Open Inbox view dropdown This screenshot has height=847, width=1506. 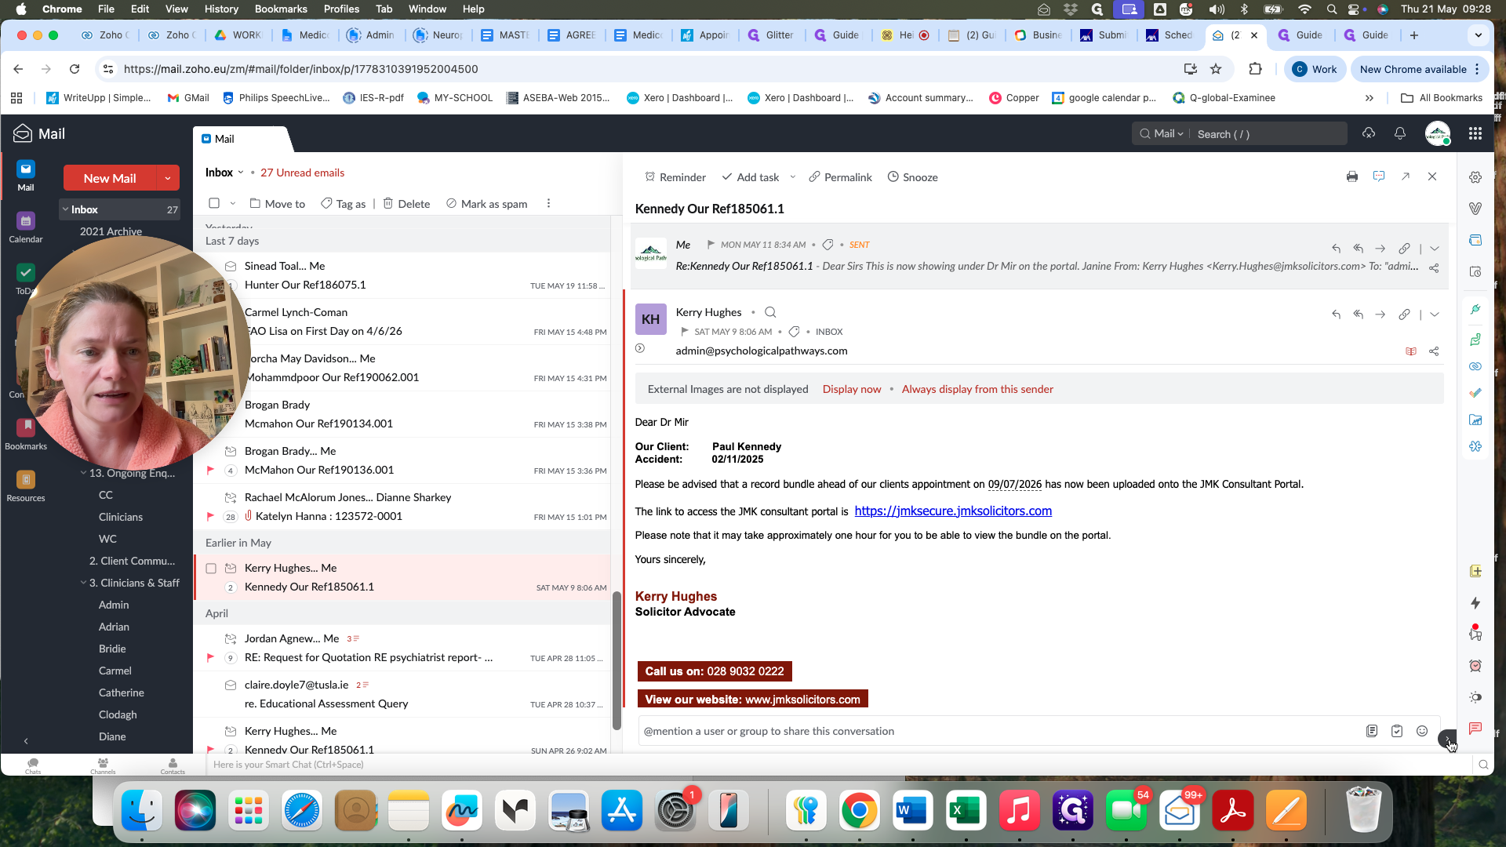241,173
